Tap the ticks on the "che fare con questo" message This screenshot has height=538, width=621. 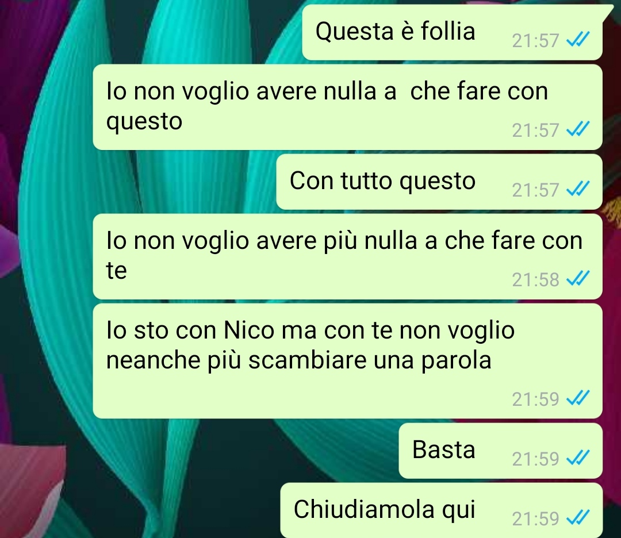click(x=578, y=129)
